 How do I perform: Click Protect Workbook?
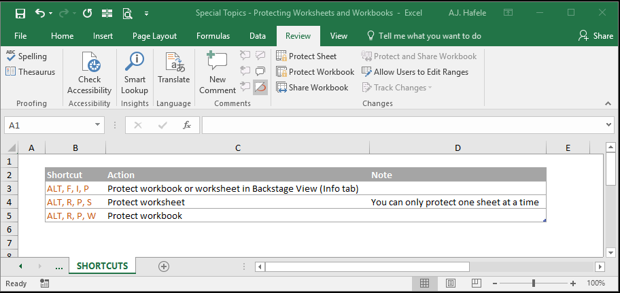[315, 72]
